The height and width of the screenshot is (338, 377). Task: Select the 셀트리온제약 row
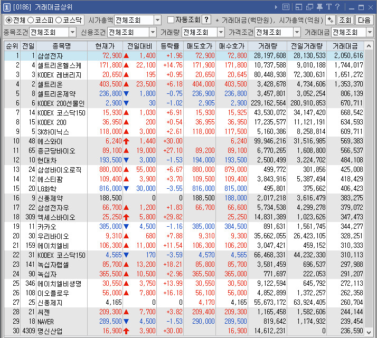tap(184, 94)
